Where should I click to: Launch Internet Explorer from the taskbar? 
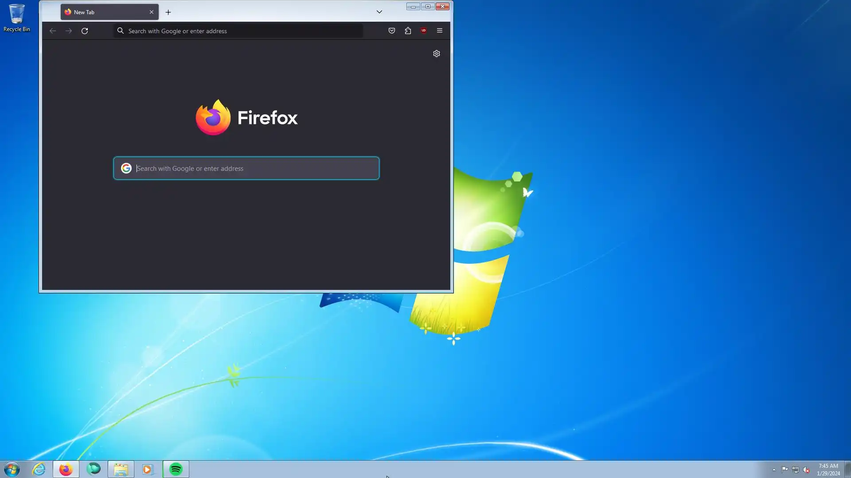tap(39, 469)
